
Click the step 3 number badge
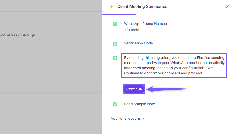[x=115, y=58]
